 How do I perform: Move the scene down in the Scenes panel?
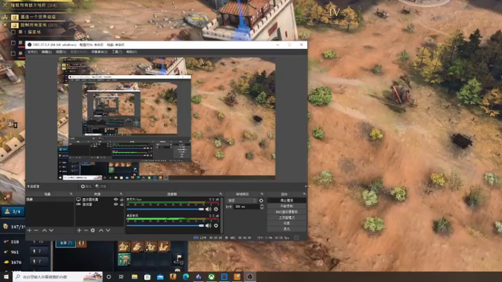pos(51,230)
